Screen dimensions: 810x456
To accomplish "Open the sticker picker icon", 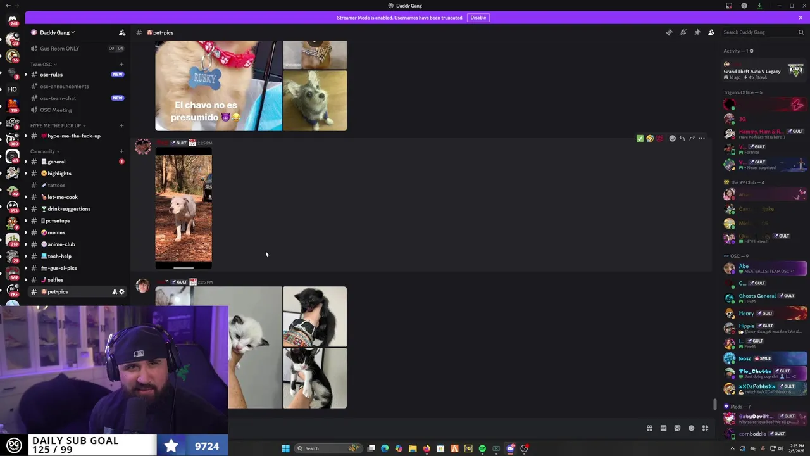I will point(677,429).
